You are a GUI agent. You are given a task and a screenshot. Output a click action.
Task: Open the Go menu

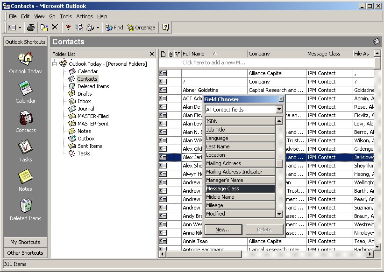click(x=52, y=16)
